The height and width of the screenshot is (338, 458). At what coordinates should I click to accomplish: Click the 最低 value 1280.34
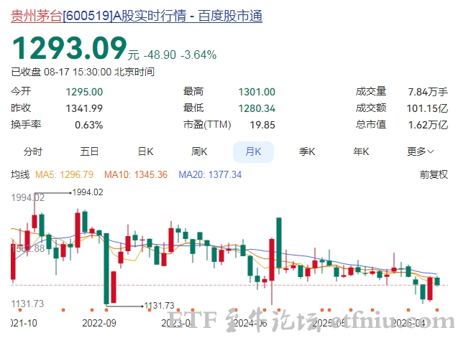tap(257, 108)
